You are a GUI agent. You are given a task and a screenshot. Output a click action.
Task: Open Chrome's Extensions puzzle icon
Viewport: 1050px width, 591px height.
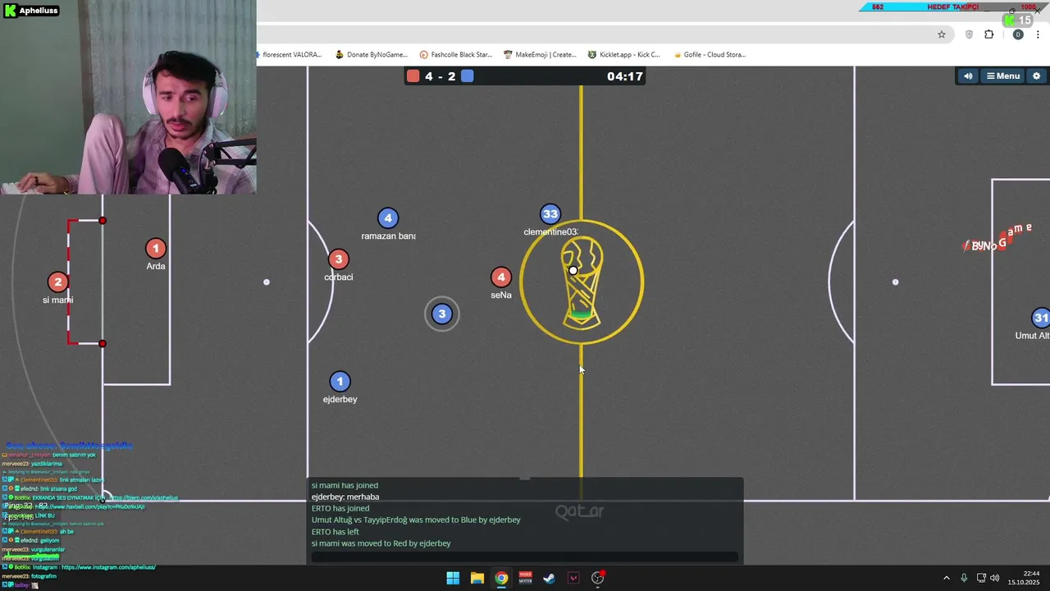pos(988,34)
